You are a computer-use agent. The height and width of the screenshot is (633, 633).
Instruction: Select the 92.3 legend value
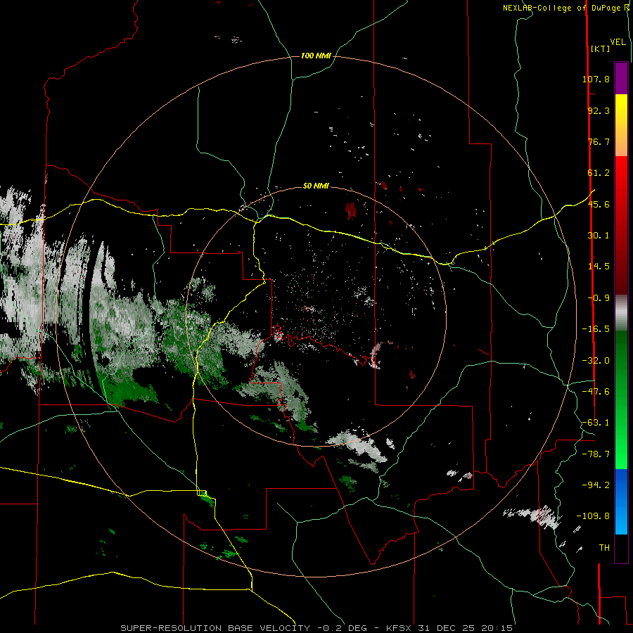pos(599,110)
